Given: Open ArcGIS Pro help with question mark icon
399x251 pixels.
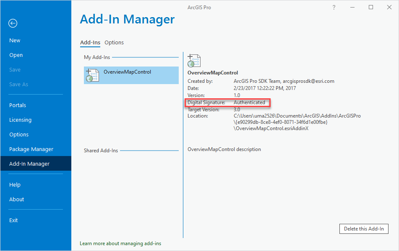Looking at the screenshot, I should pos(334,7).
